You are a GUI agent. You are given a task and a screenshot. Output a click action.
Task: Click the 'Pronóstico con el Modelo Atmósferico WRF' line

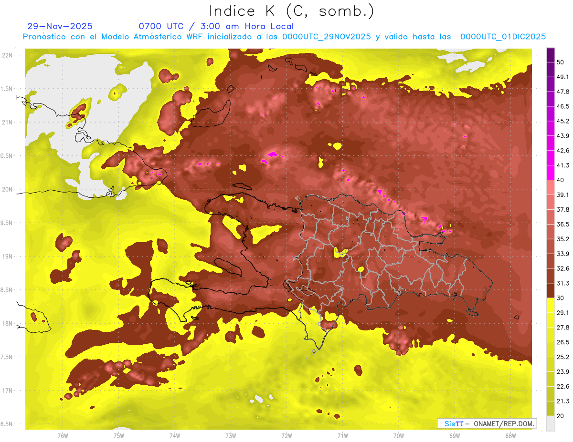coord(284,37)
